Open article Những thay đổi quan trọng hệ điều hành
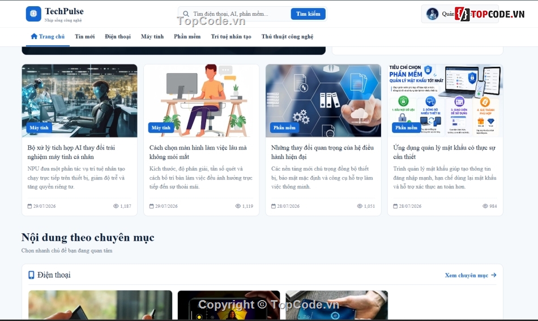This screenshot has height=321, width=538. coord(322,152)
